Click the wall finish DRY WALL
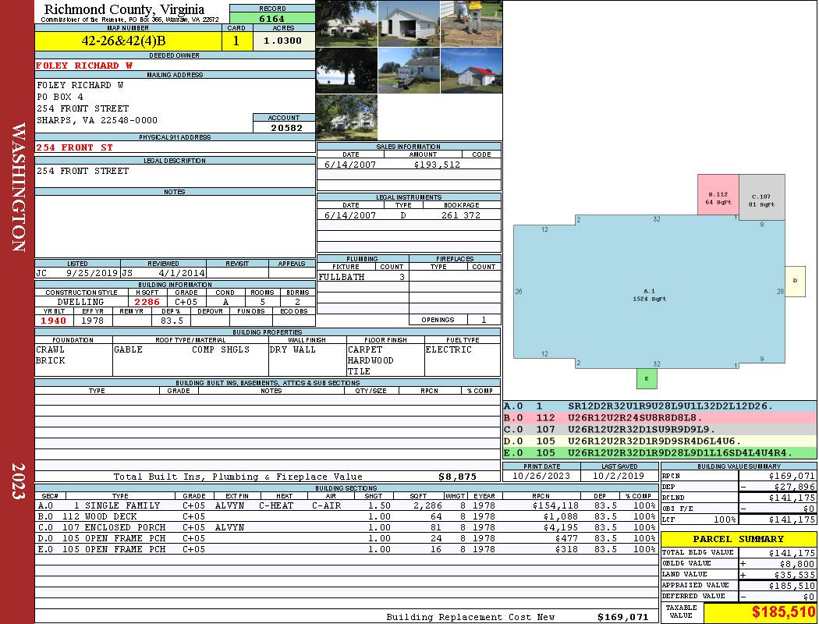This screenshot has width=819, height=624. pos(292,349)
